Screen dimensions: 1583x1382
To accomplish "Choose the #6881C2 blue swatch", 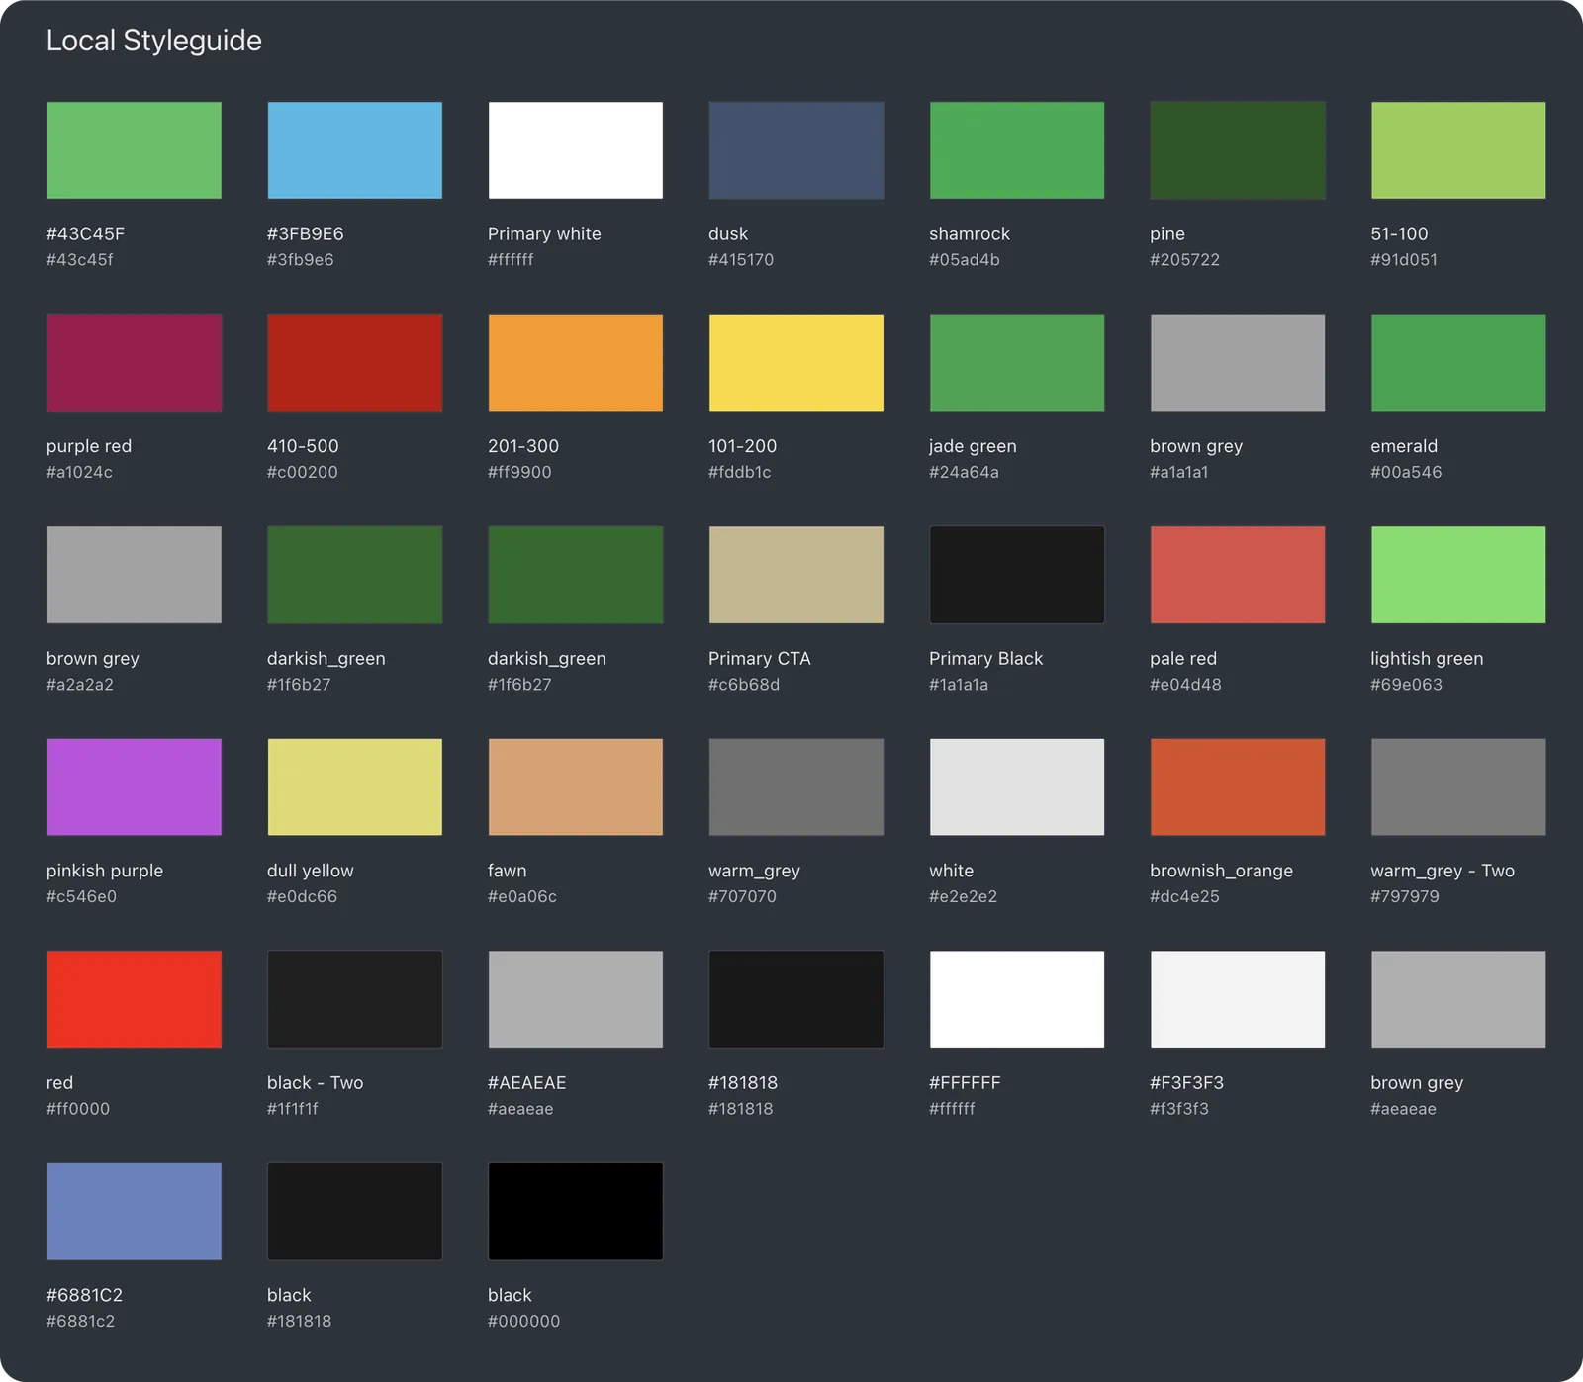I will tap(134, 1211).
